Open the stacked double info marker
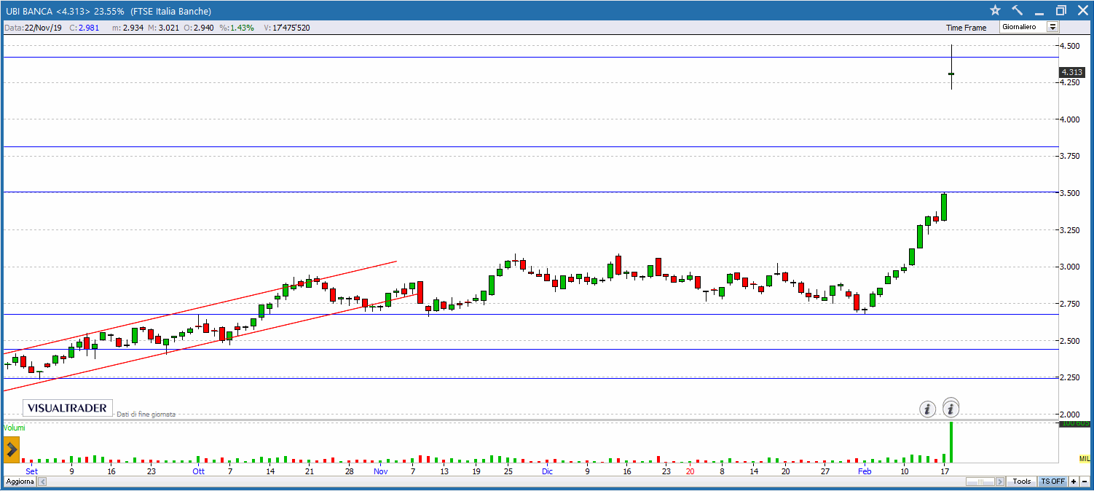This screenshot has height=491, width=1094. coord(951,408)
